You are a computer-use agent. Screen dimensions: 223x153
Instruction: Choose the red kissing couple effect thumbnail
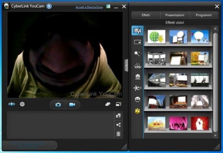click(200, 124)
